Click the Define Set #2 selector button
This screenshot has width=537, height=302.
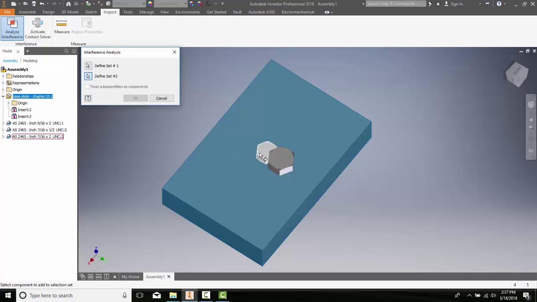coord(88,76)
